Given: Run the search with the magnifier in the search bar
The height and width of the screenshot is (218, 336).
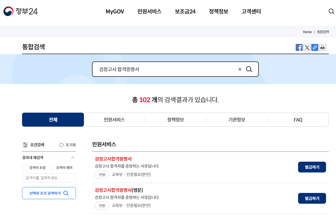Looking at the screenshot, I should pyautogui.click(x=249, y=69).
